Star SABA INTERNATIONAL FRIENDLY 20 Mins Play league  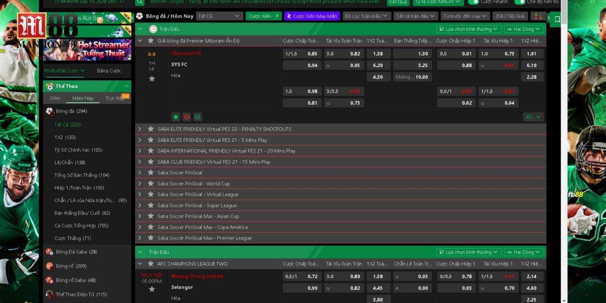click(x=151, y=151)
